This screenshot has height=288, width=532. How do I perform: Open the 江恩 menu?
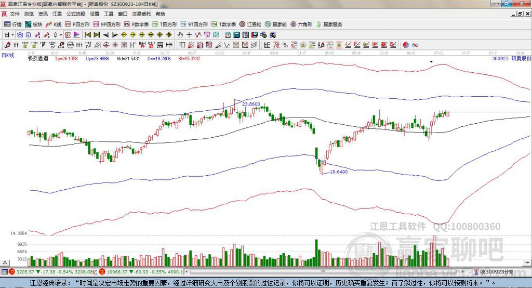pos(57,14)
